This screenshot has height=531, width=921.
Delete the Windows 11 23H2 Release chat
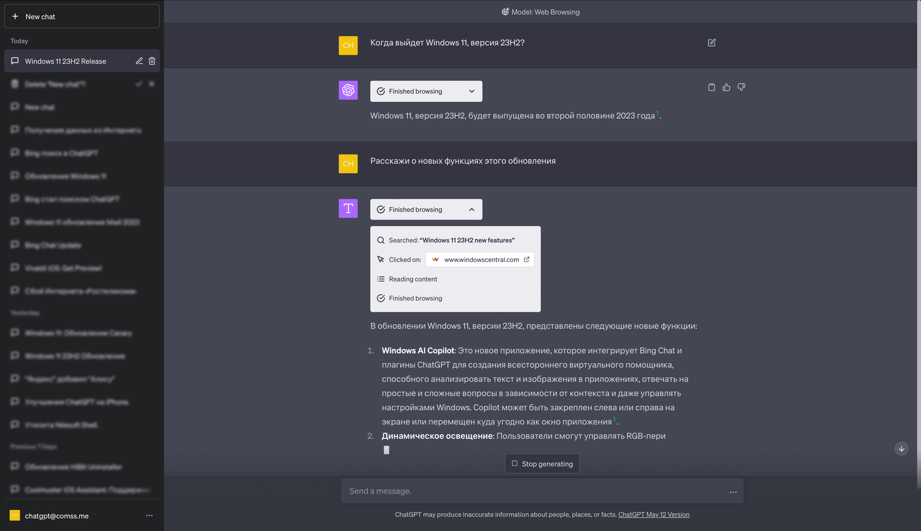152,61
